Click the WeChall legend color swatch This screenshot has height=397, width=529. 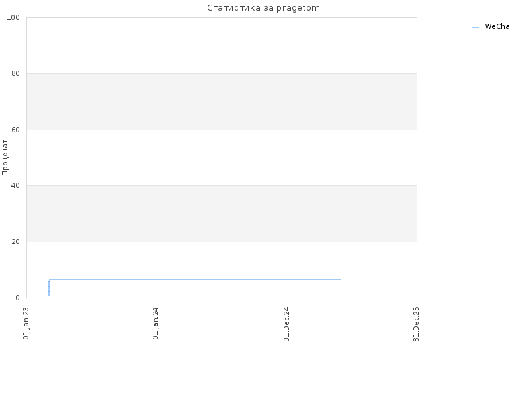pos(475,28)
